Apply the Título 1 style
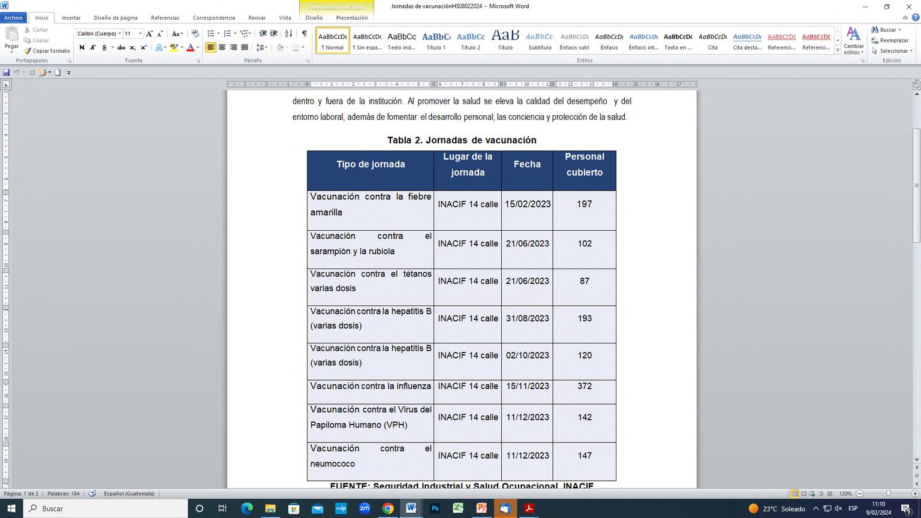The width and height of the screenshot is (921, 518). (x=436, y=40)
